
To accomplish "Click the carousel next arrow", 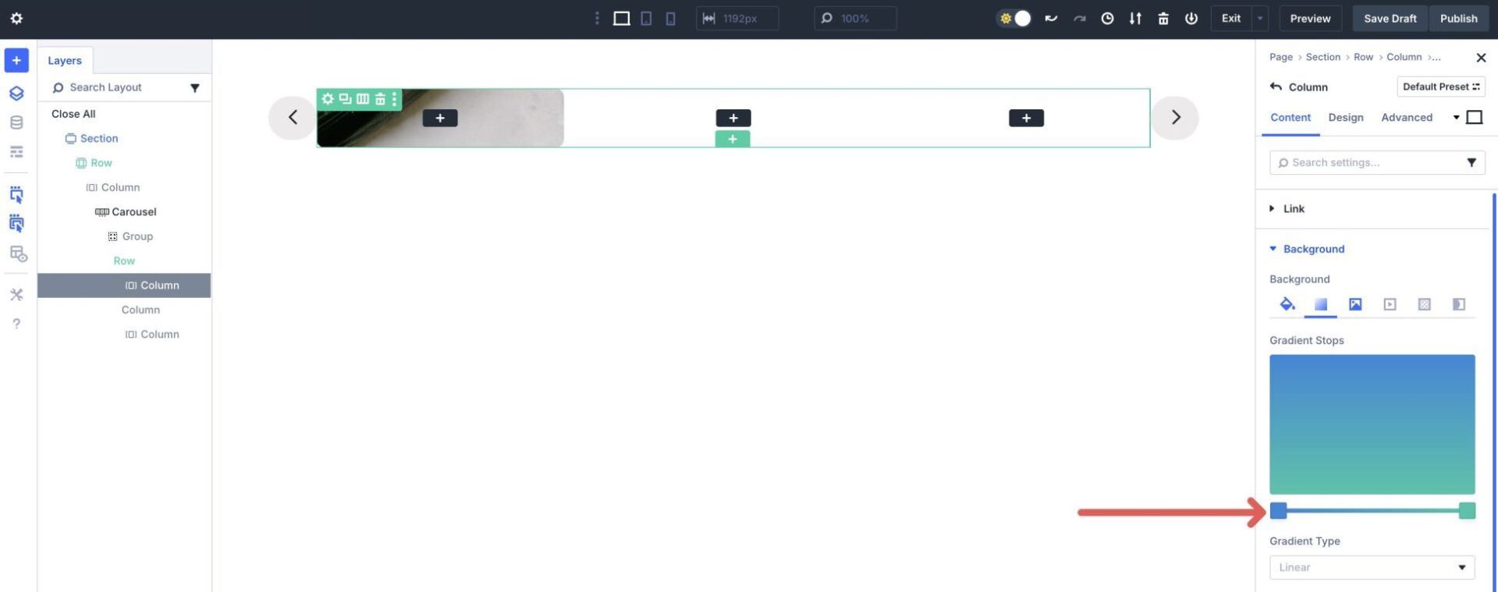I will click(x=1175, y=118).
